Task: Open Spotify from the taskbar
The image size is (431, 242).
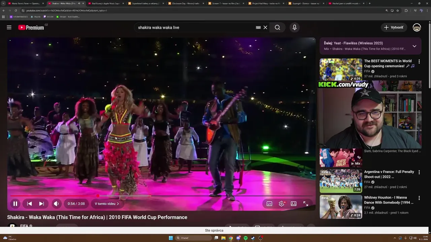Action: (245, 238)
